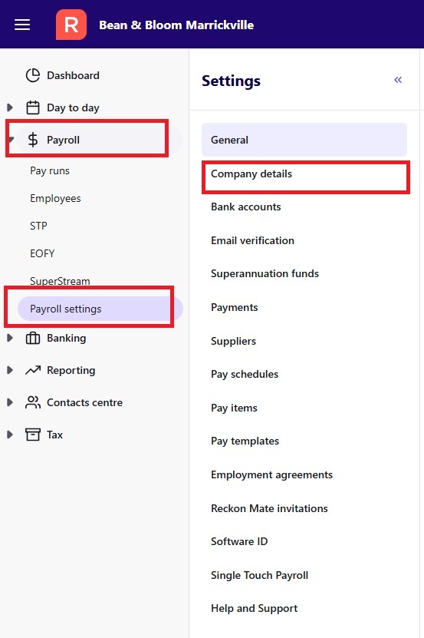Open Pay templates settings
This screenshot has height=638, width=424.
pos(245,441)
